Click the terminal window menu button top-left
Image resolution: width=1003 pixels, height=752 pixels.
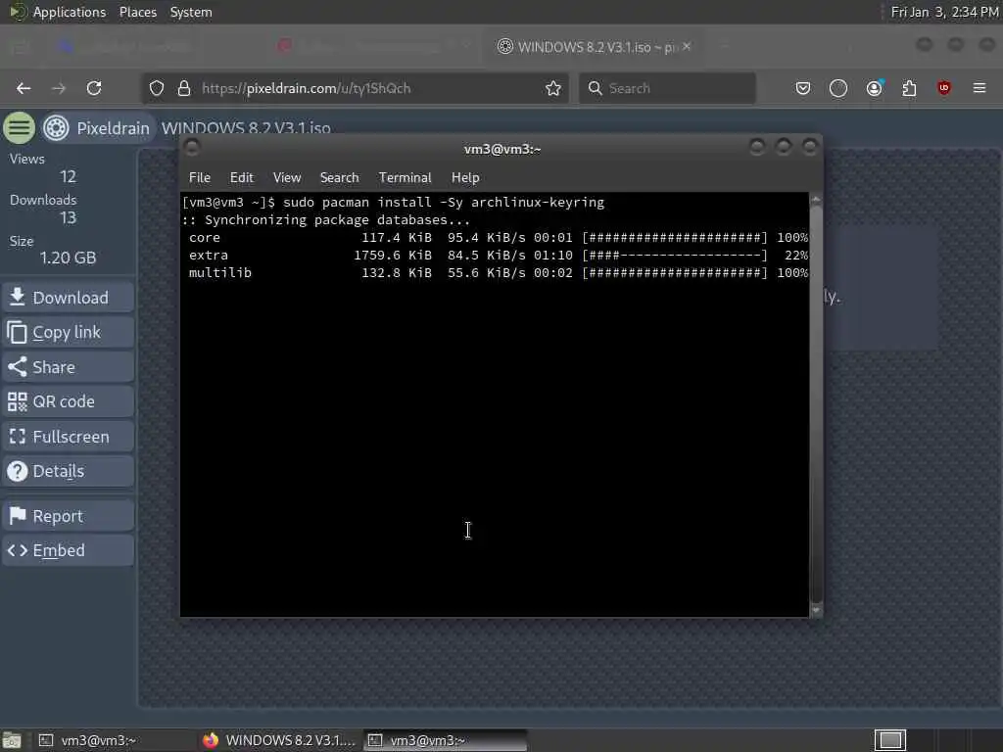(191, 148)
